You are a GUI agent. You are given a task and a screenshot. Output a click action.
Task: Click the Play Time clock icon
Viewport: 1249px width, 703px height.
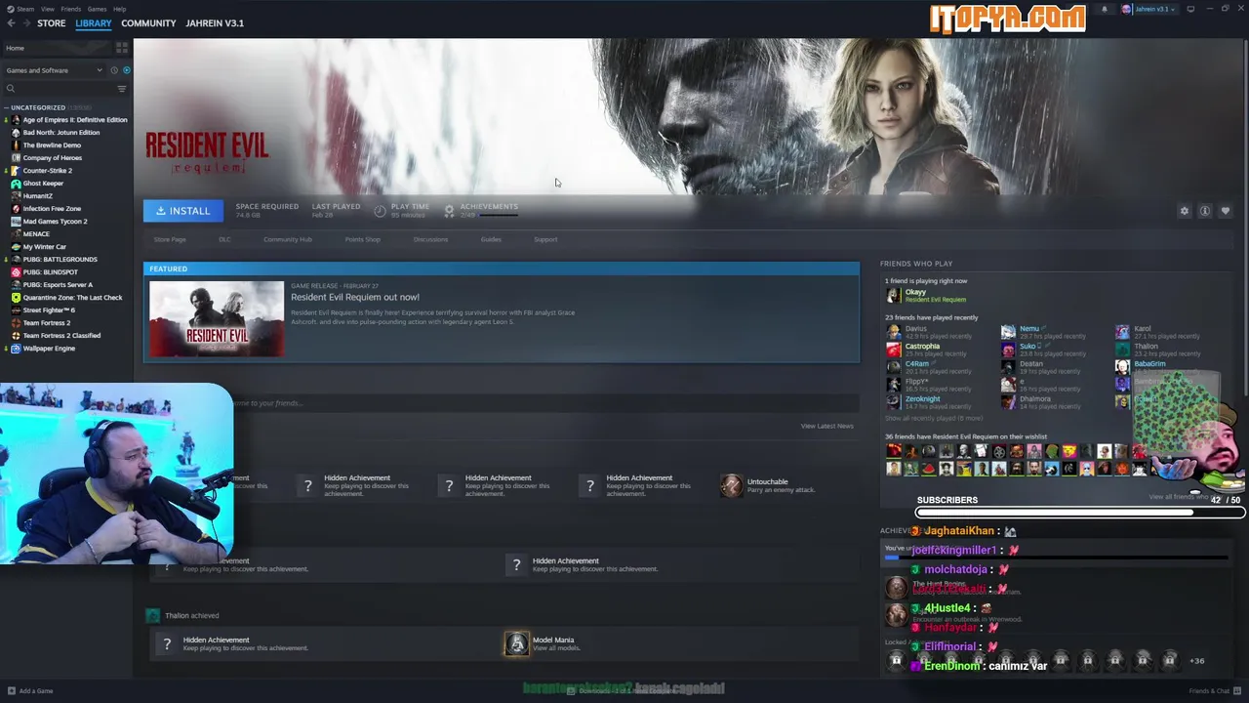click(x=380, y=211)
